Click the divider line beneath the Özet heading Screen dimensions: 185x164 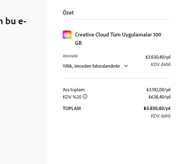(117, 19)
